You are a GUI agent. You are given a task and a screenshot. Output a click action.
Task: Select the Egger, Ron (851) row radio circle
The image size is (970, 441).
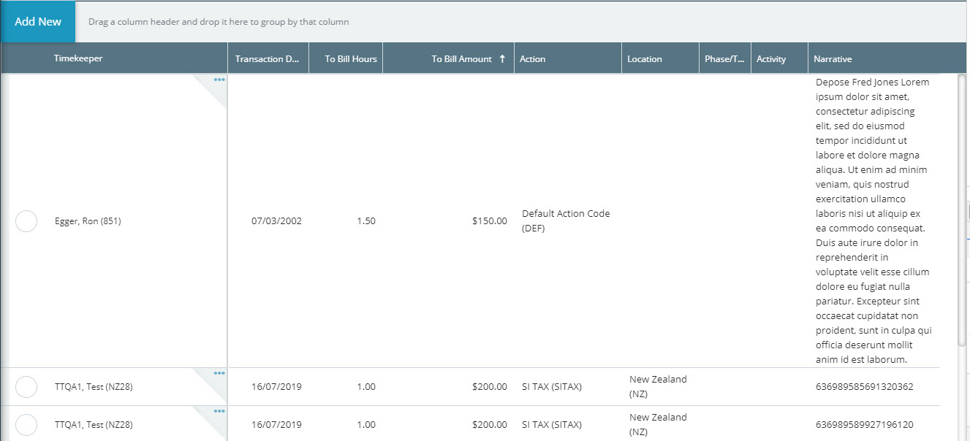pos(26,221)
